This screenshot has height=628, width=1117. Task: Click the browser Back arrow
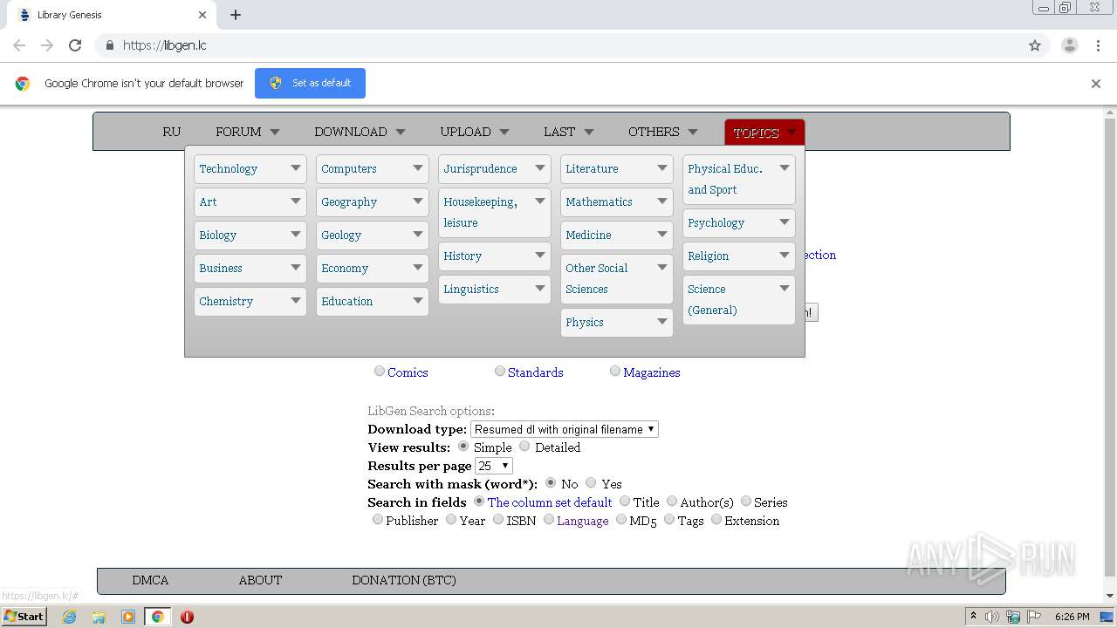pos(19,45)
